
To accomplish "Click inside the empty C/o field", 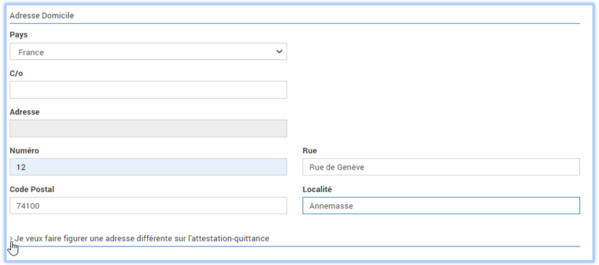I will point(148,90).
